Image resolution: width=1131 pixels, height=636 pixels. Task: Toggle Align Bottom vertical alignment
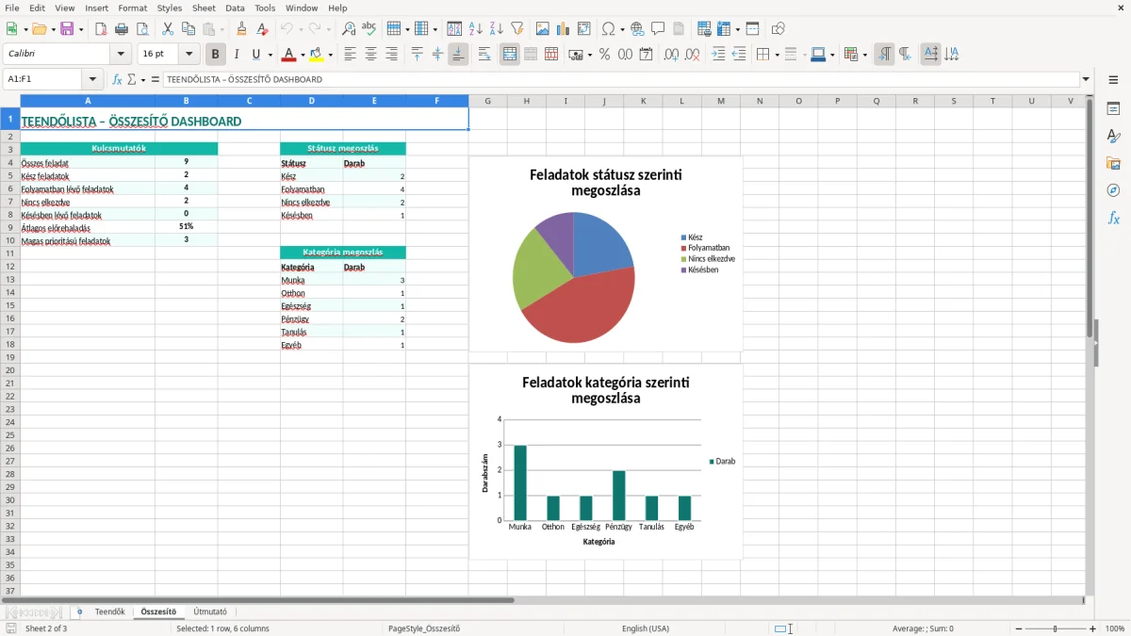point(458,55)
